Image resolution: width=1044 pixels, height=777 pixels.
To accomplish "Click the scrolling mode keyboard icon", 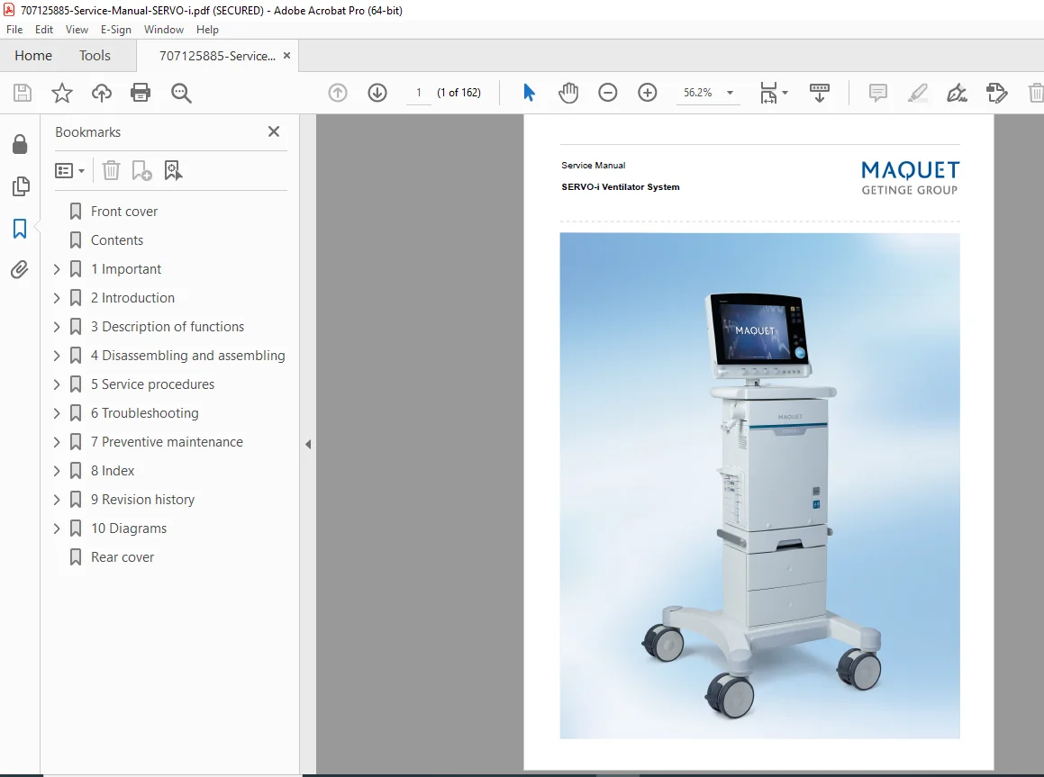I will (819, 93).
